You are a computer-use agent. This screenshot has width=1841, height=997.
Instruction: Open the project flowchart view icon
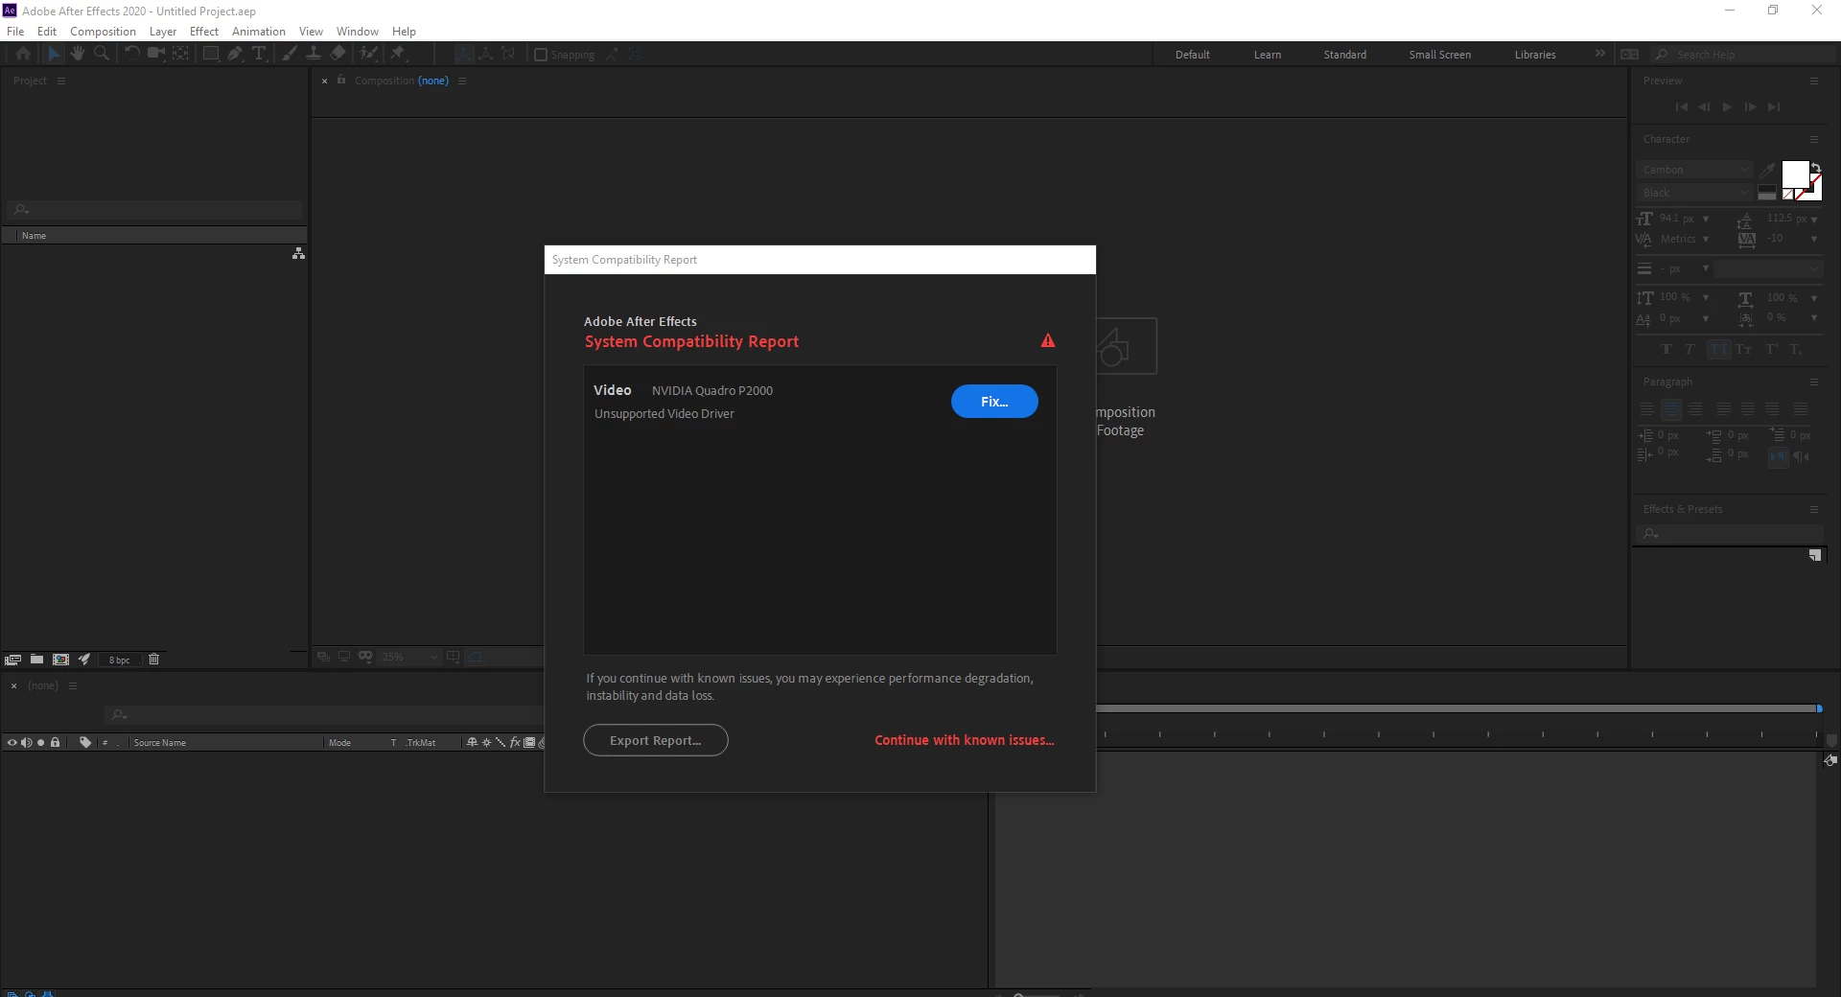click(299, 253)
